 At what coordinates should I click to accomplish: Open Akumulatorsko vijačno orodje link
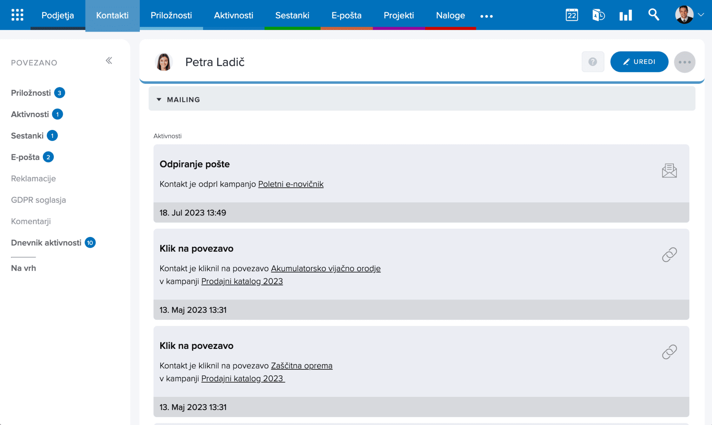pos(325,269)
